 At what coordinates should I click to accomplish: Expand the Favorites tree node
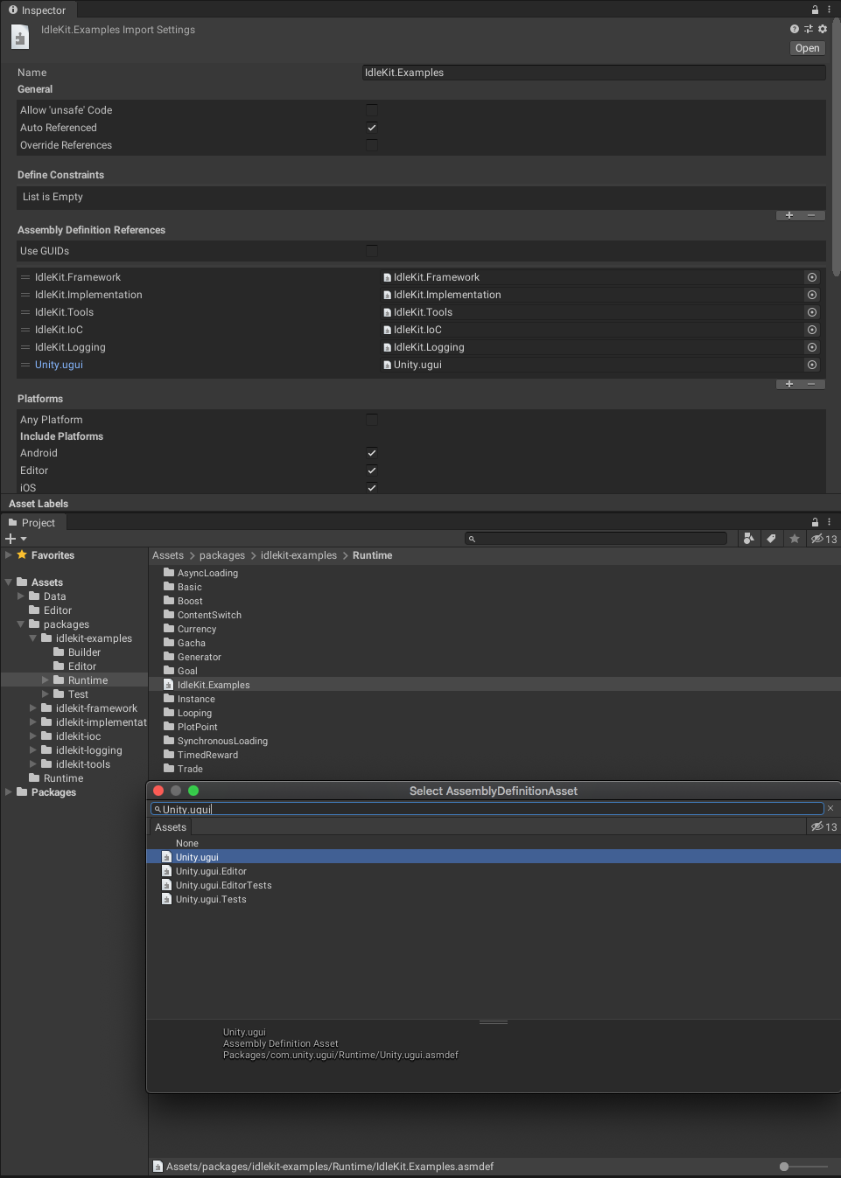pyautogui.click(x=9, y=555)
